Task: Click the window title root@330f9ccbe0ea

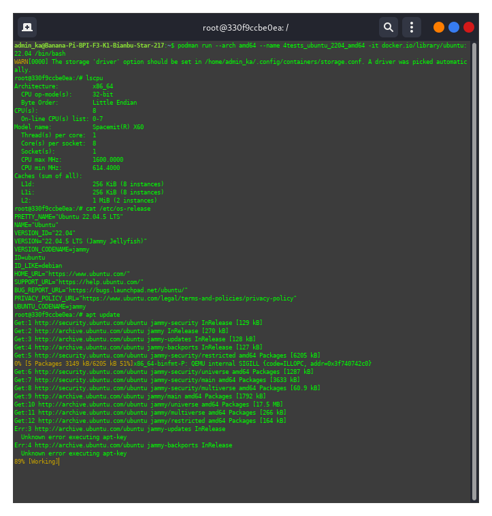Action: (x=246, y=28)
